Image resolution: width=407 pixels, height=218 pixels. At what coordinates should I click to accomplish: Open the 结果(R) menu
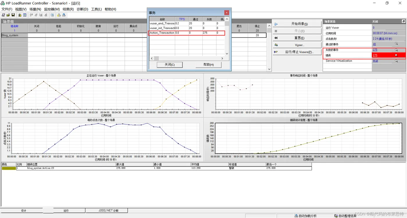click(x=68, y=9)
